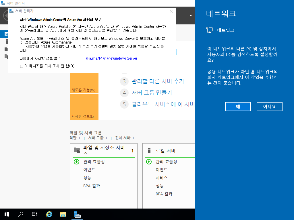The image size is (294, 220).
Task: Open 로컬 서버 tile title
Action: tap(165, 151)
